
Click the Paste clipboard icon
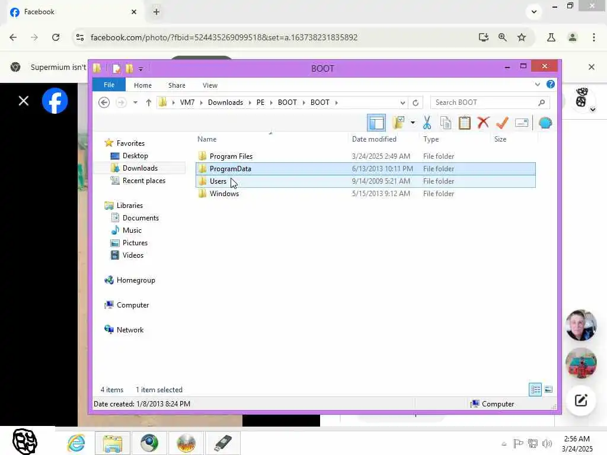click(464, 123)
